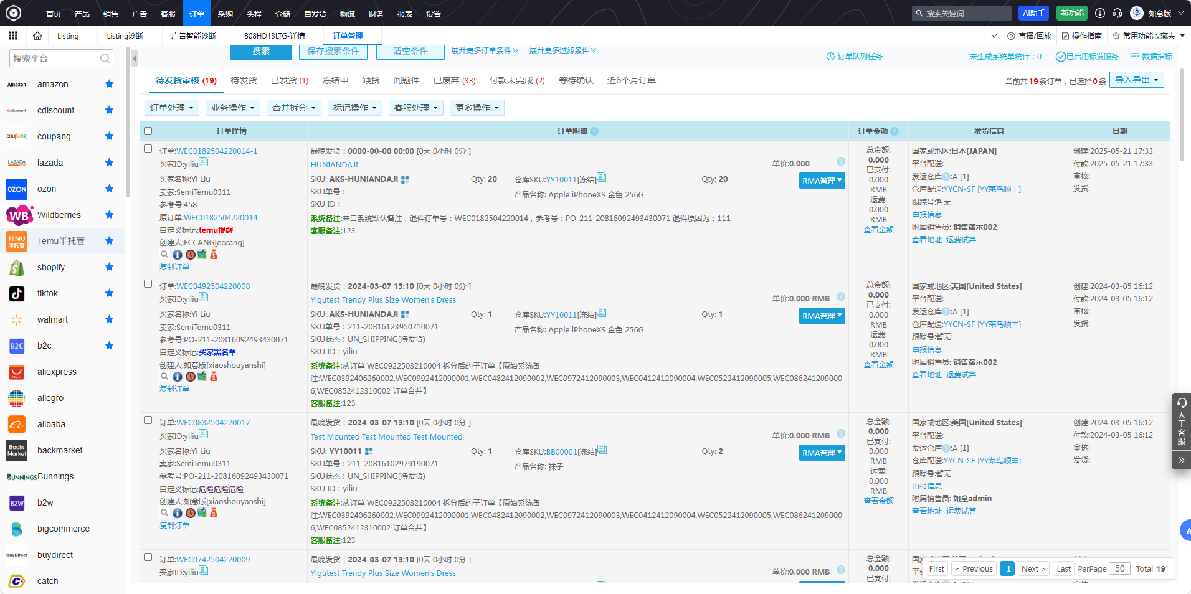The image size is (1191, 594).
Task: Open the apps grid icon
Action: (13, 36)
